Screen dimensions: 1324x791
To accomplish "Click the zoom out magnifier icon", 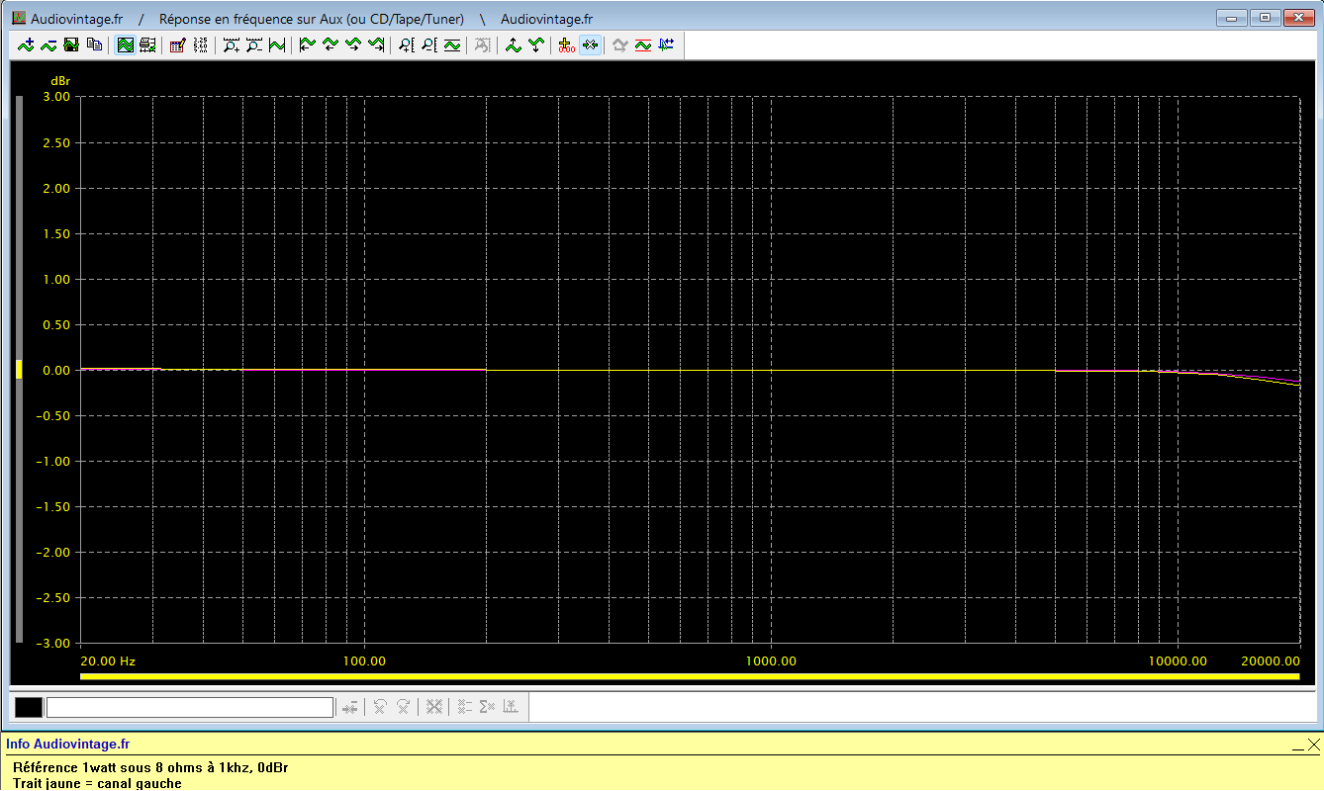I will tap(254, 44).
